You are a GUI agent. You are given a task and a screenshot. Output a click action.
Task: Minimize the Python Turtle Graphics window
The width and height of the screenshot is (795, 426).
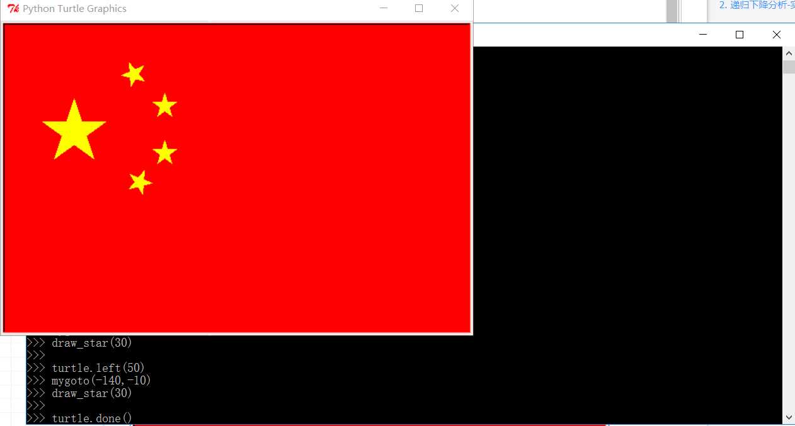pos(384,9)
